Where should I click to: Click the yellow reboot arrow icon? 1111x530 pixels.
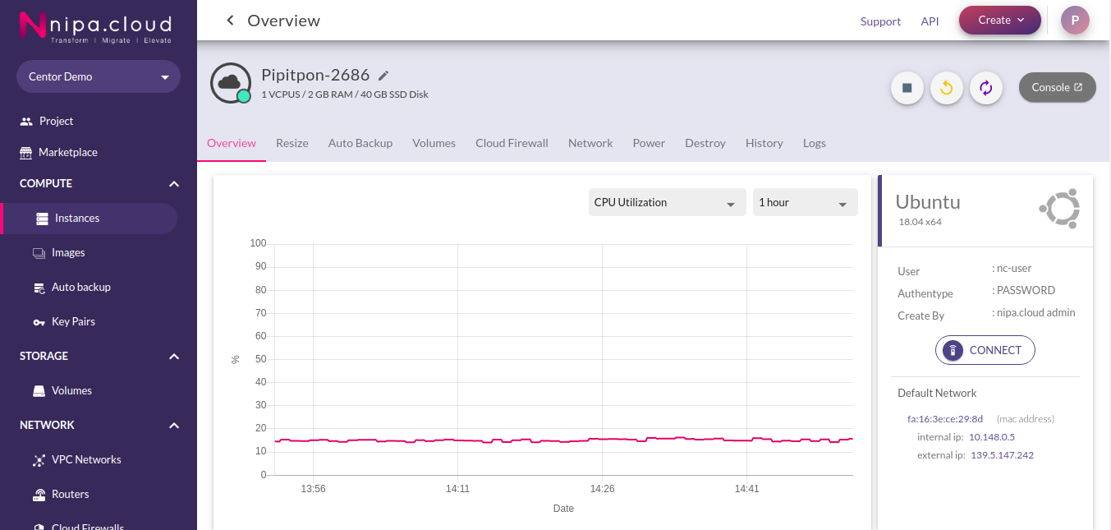947,88
